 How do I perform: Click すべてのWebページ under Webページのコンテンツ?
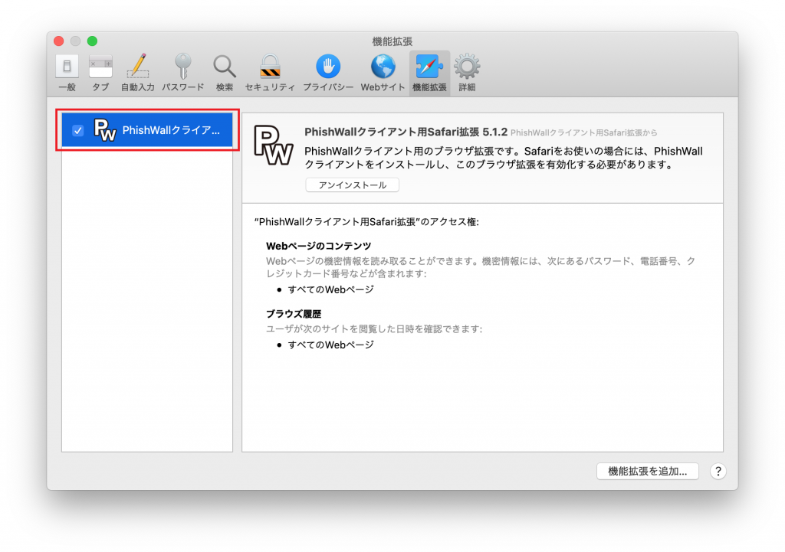[330, 289]
